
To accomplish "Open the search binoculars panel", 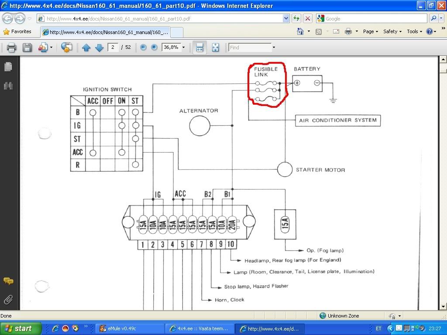I will (8, 85).
